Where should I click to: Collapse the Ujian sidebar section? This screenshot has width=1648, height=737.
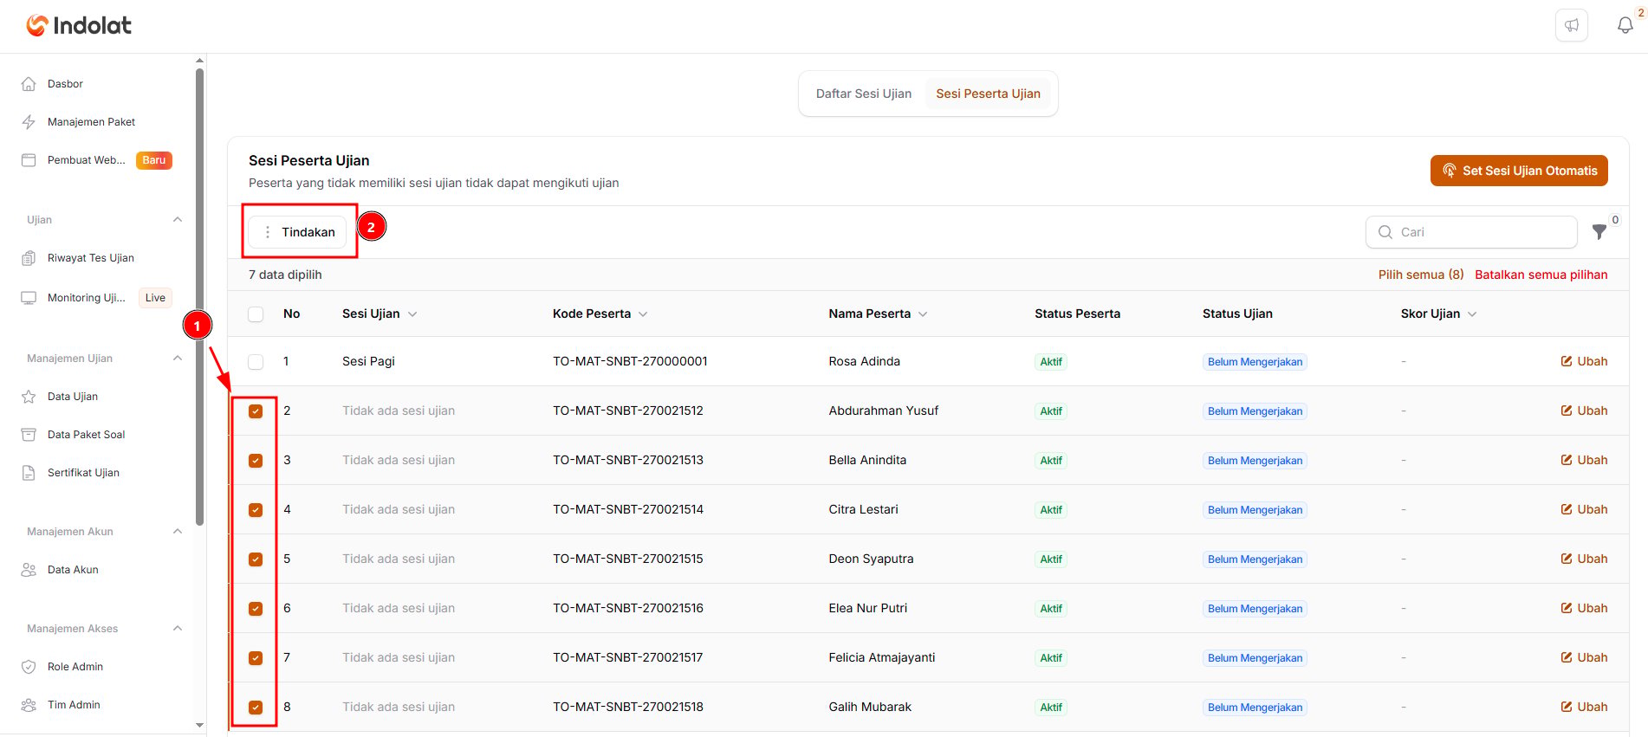coord(178,220)
